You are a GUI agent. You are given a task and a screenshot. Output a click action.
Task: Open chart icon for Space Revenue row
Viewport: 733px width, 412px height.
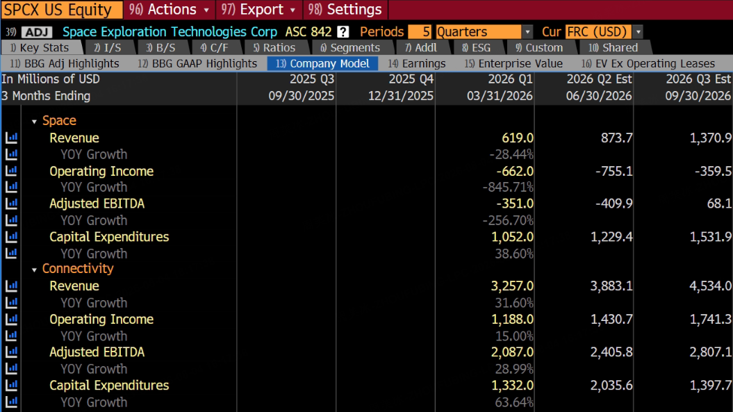point(11,138)
